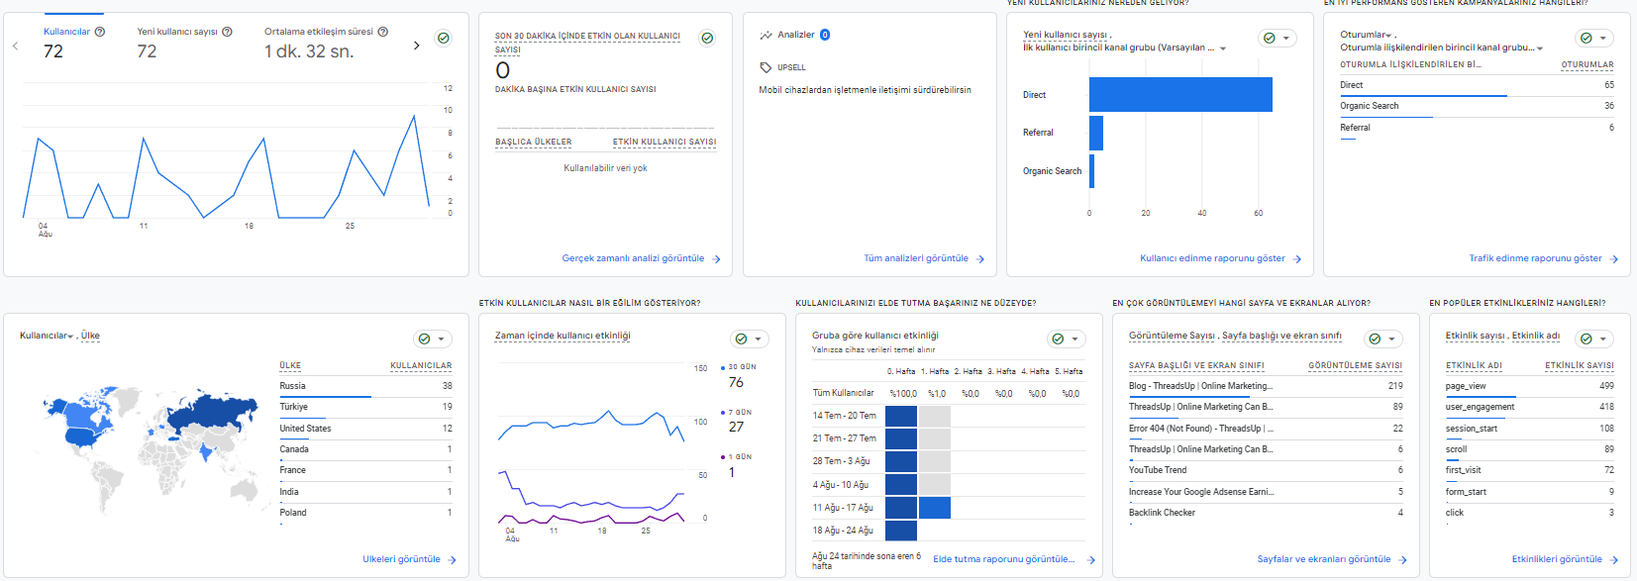Click check status icon on realtime card

click(x=707, y=39)
